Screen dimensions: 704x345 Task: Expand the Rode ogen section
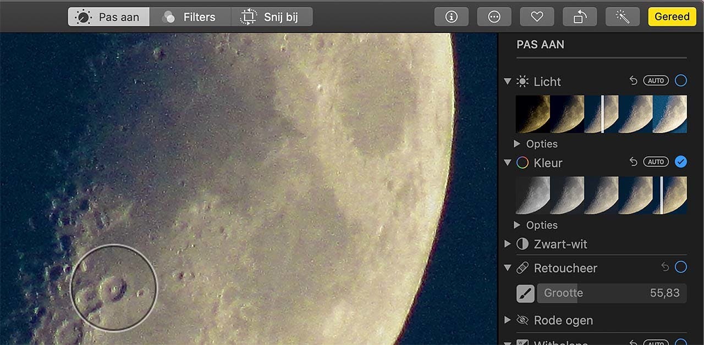coord(508,320)
